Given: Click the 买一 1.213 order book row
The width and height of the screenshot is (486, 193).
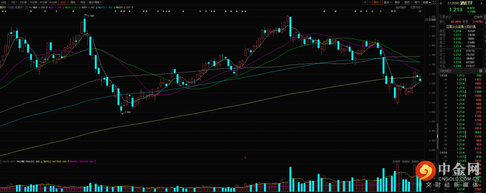Looking at the screenshot, I should tap(462, 50).
